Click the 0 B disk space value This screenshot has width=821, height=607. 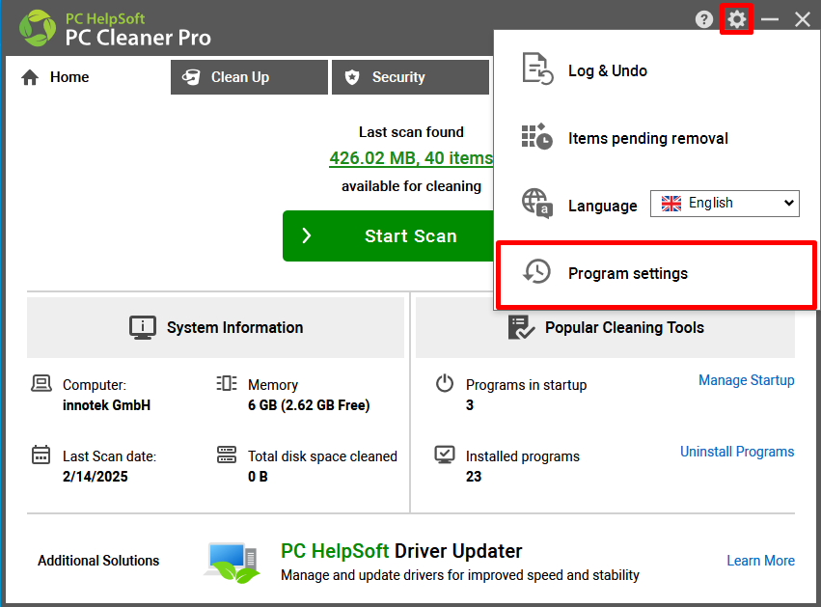click(x=258, y=477)
